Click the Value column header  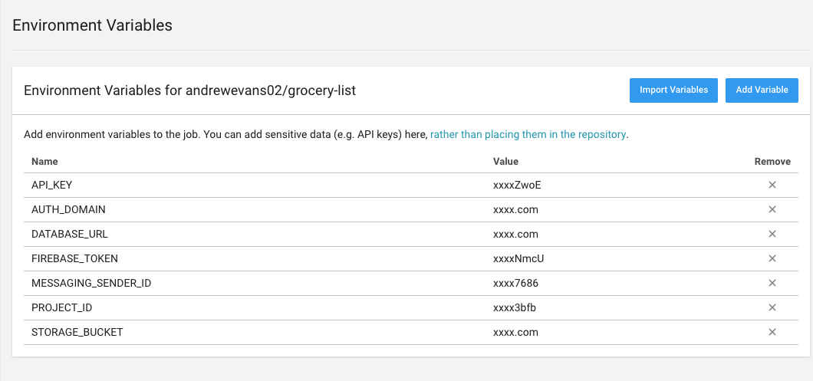tap(505, 162)
